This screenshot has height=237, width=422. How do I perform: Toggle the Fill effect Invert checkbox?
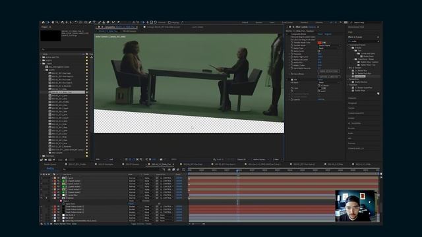pyautogui.click(x=319, y=91)
